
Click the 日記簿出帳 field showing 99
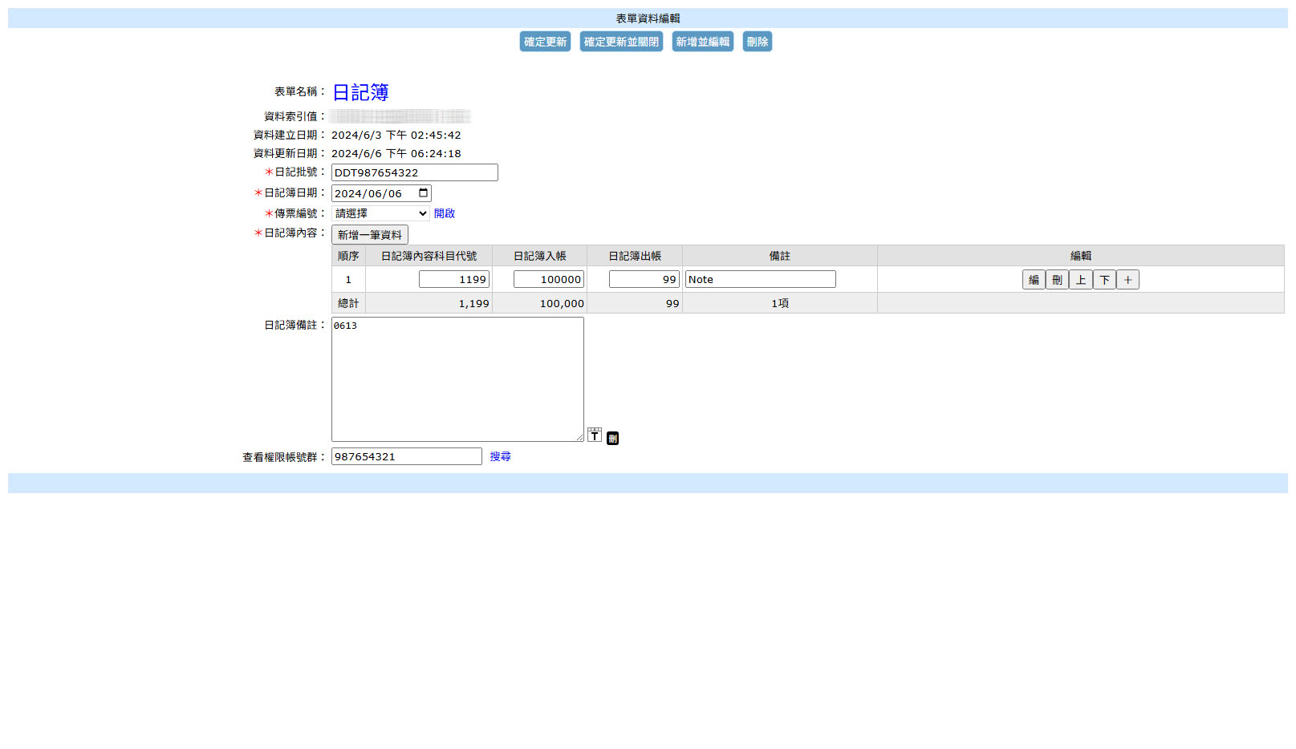click(644, 279)
